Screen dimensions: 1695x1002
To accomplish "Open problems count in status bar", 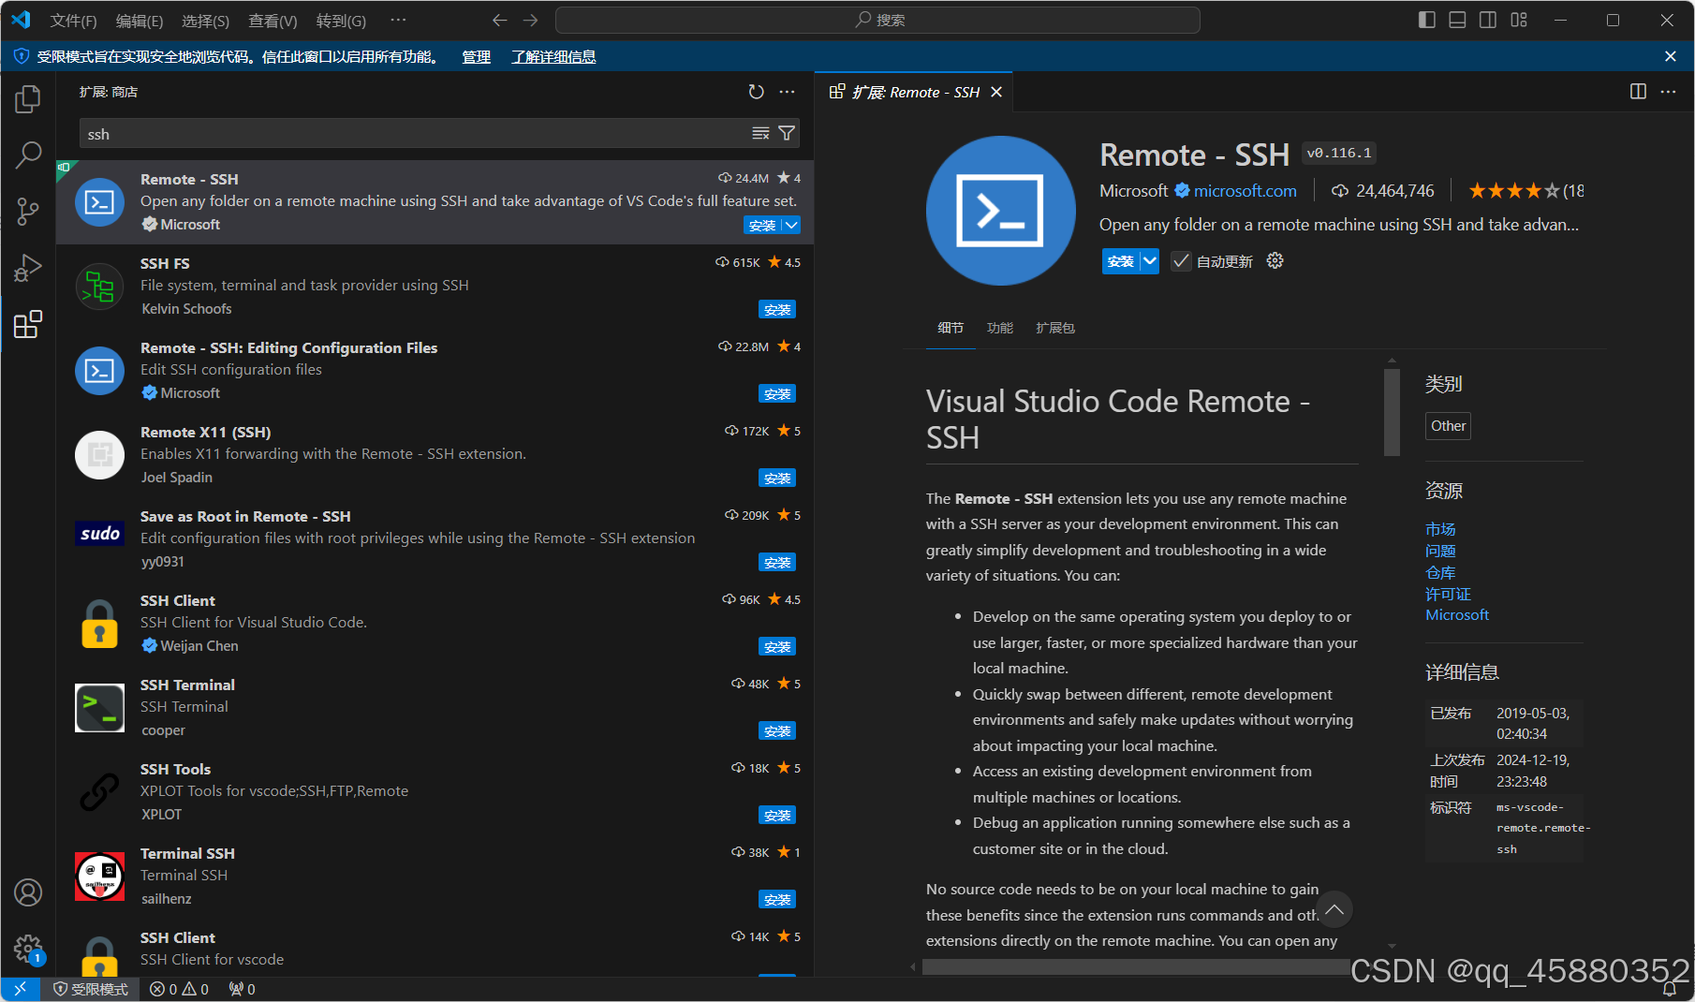I will click(180, 989).
